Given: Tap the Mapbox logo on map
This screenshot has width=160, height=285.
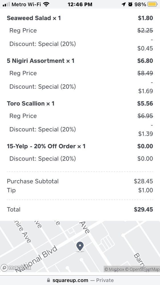Looking at the screenshot, I should pos(16,268).
